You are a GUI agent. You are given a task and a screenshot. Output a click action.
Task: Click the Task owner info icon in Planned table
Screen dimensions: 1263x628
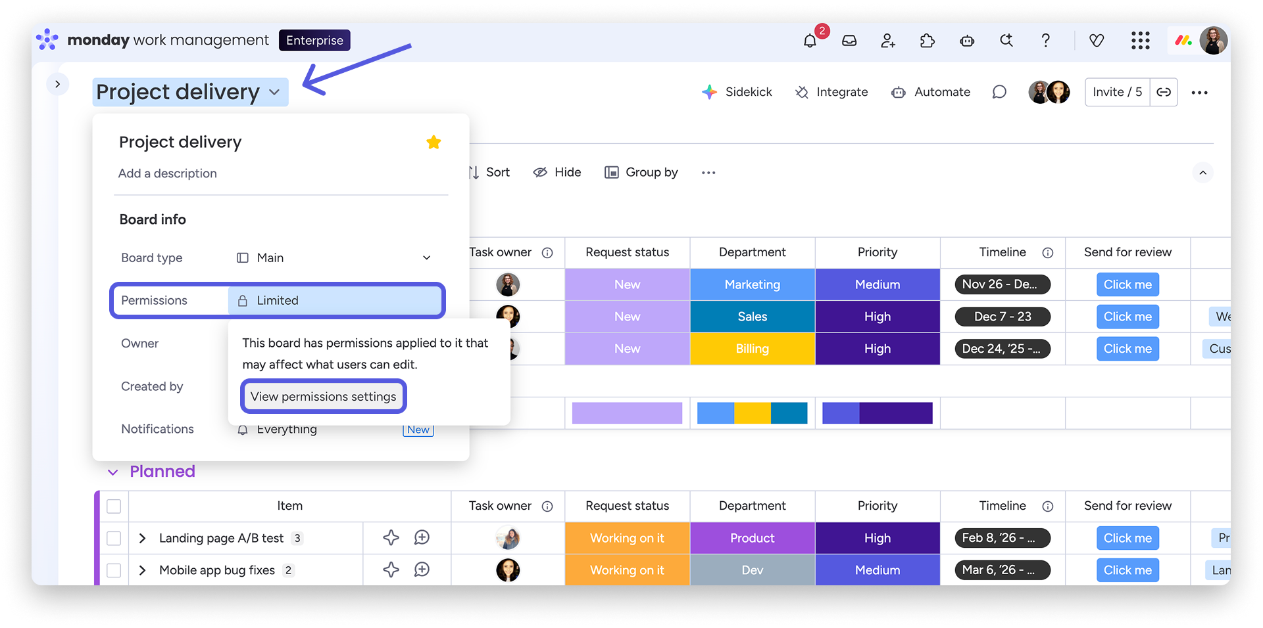(x=547, y=506)
